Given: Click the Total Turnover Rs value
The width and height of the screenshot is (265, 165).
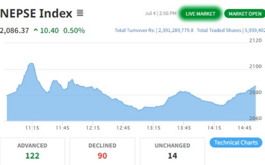Looking at the screenshot, I should click(175, 30).
